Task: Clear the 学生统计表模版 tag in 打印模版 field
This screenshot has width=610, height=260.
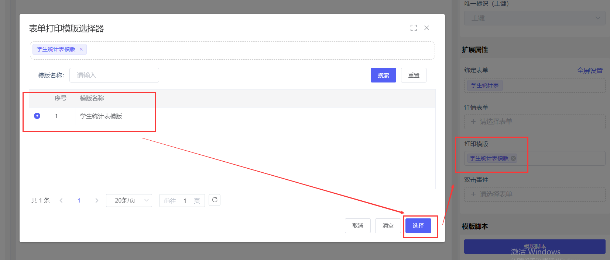Action: pyautogui.click(x=513, y=158)
